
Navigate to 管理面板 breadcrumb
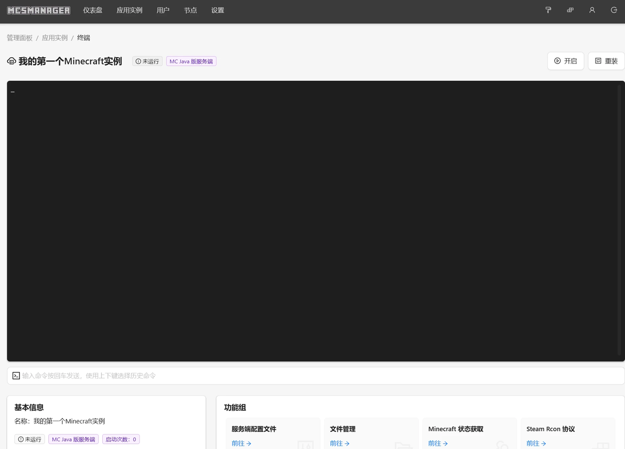[19, 38]
